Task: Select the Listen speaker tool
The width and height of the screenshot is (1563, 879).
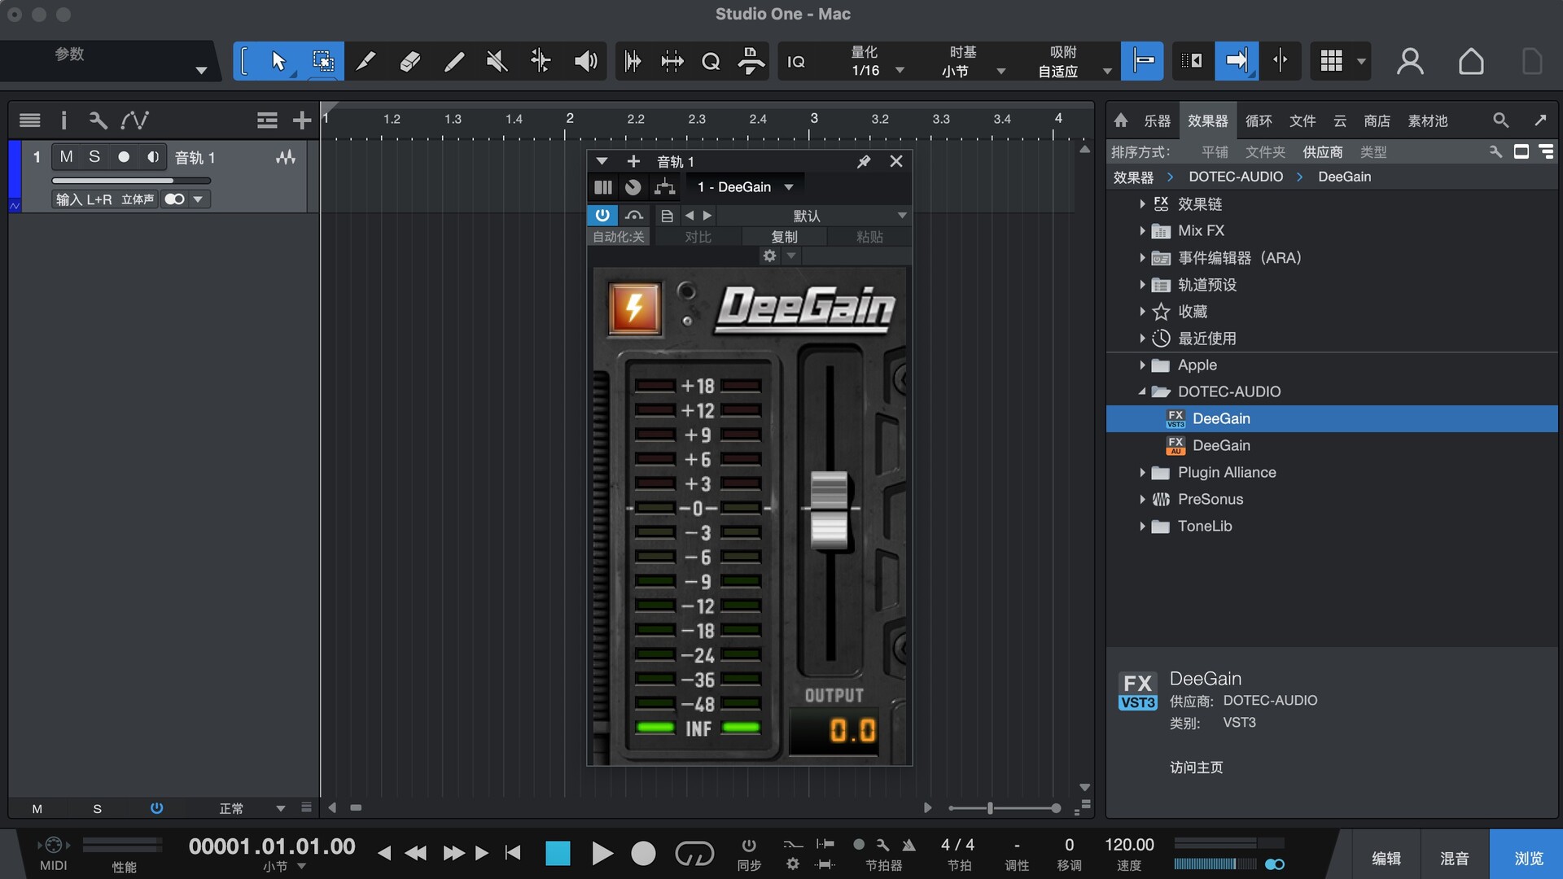Action: tap(585, 61)
